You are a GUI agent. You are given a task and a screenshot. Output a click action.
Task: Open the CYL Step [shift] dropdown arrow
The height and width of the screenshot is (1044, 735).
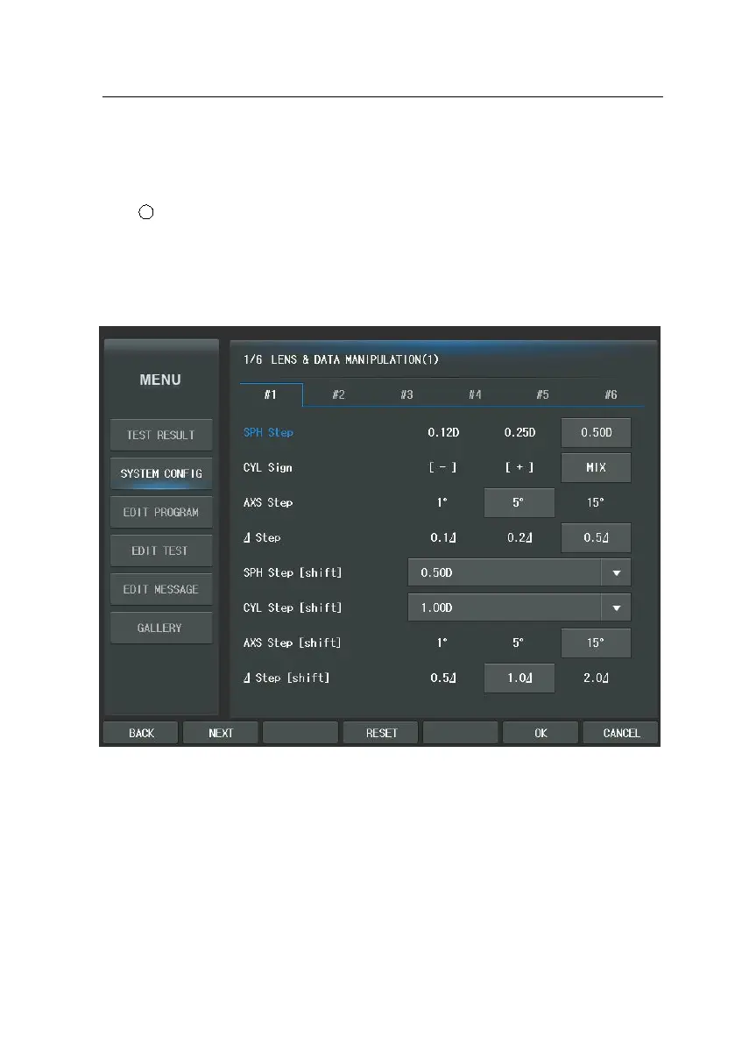(616, 607)
